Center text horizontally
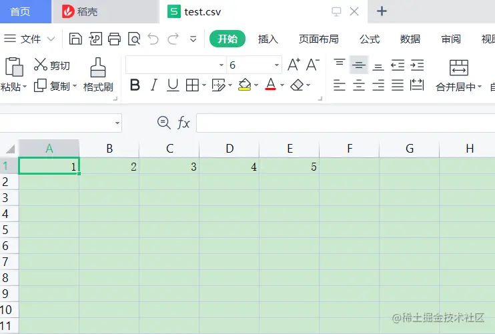The width and height of the screenshot is (495, 334). point(359,85)
